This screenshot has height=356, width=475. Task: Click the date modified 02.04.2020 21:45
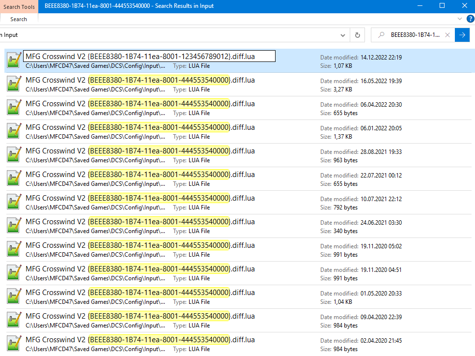tap(381, 341)
